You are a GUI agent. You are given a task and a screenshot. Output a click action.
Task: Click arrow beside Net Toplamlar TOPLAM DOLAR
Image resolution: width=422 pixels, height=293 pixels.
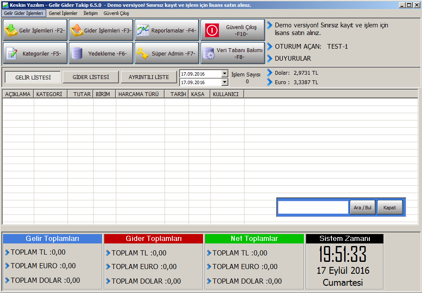(209, 281)
